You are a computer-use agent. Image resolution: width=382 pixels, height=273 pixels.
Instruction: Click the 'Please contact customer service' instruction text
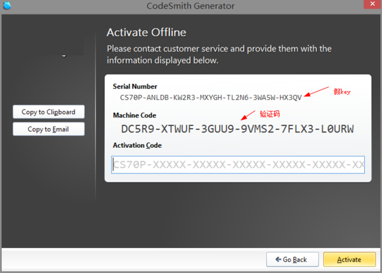[x=219, y=55]
